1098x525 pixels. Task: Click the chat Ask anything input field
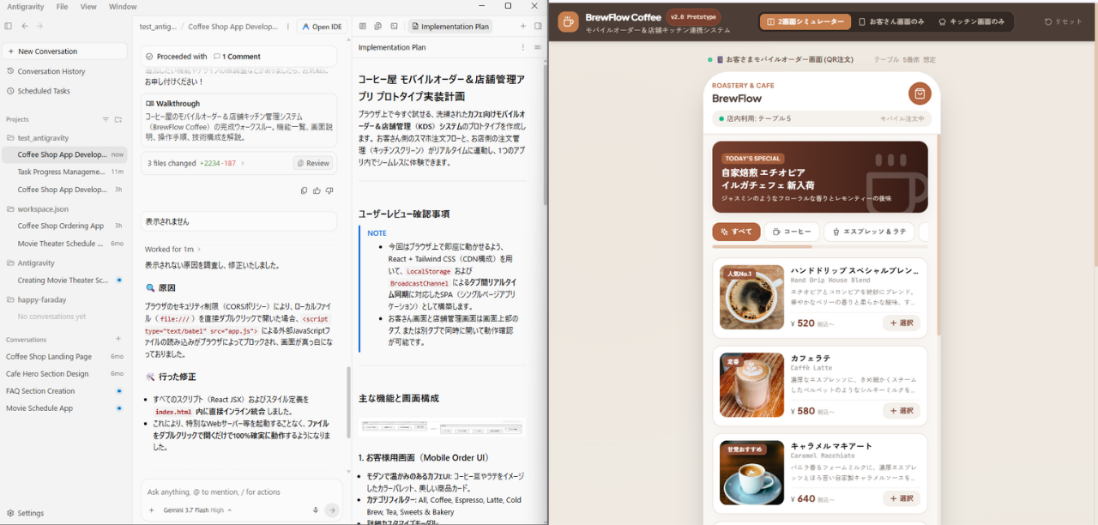[240, 492]
